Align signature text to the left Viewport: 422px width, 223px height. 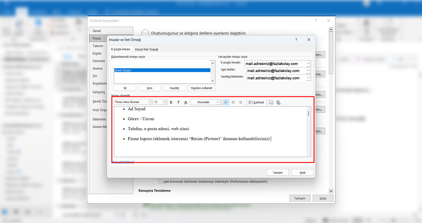pyautogui.click(x=226, y=102)
